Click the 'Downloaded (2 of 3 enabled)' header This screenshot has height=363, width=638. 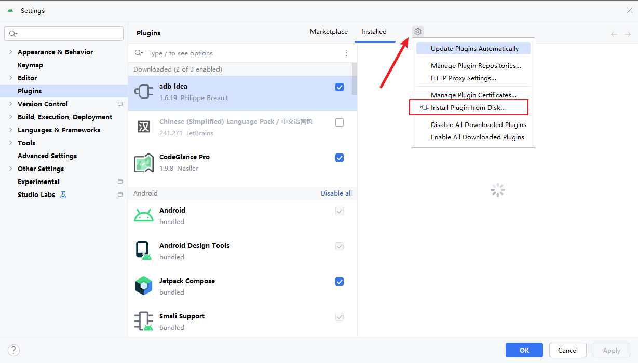[178, 69]
